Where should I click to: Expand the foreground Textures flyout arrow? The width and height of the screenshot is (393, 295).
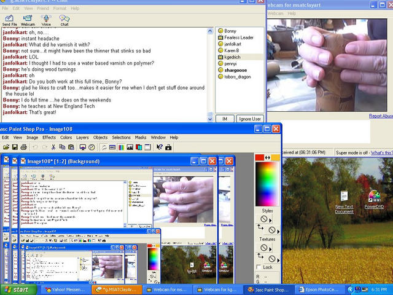[270, 249]
